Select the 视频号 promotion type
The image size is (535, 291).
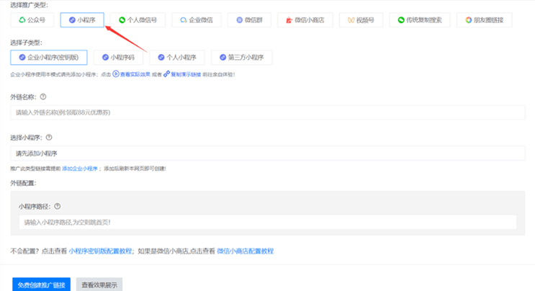pos(361,20)
